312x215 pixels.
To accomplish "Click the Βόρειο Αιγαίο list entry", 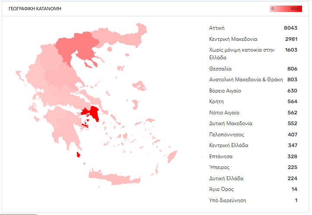I will tap(253, 91).
